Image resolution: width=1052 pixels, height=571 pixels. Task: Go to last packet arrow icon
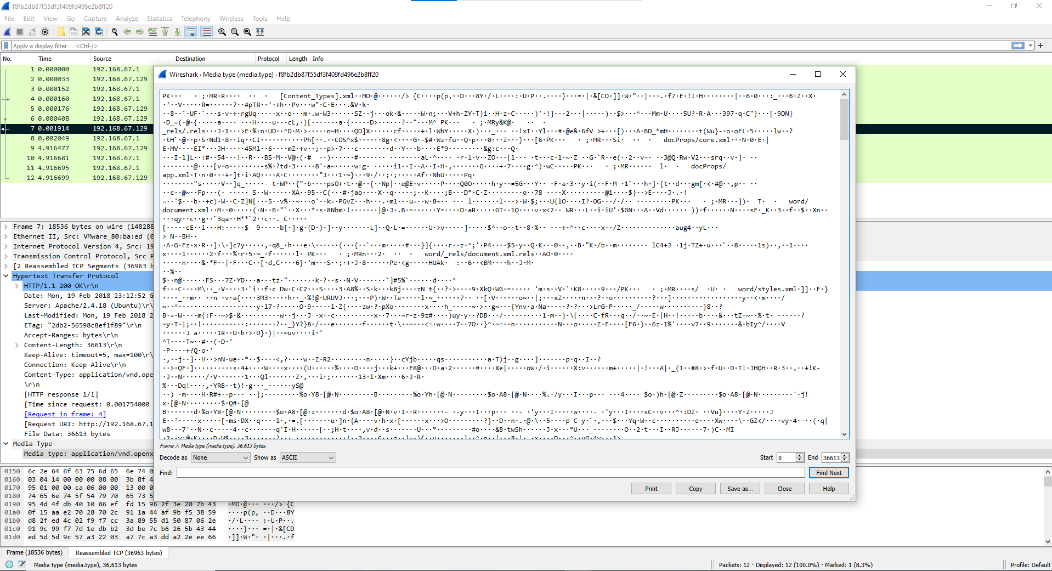178,32
